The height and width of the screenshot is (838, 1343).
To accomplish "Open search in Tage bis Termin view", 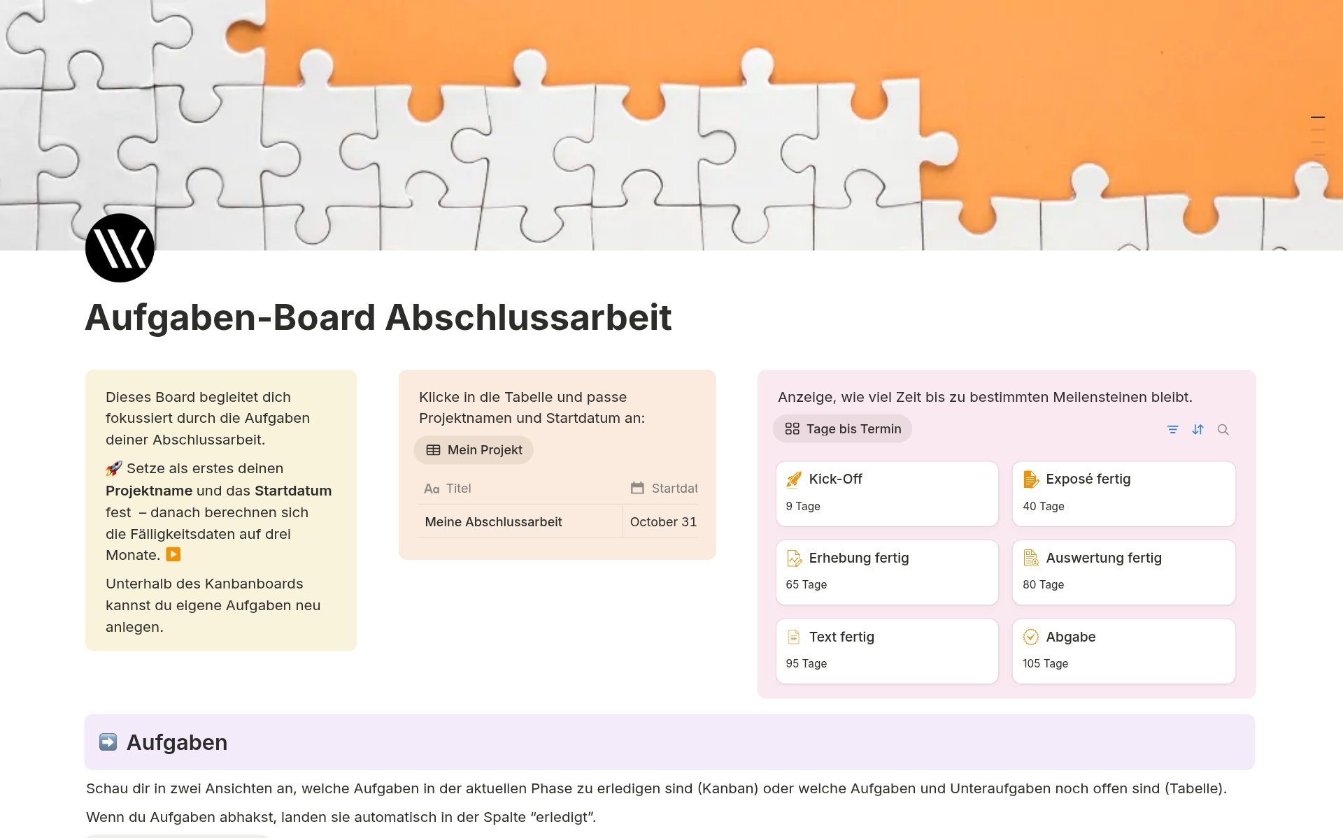I will (x=1223, y=430).
